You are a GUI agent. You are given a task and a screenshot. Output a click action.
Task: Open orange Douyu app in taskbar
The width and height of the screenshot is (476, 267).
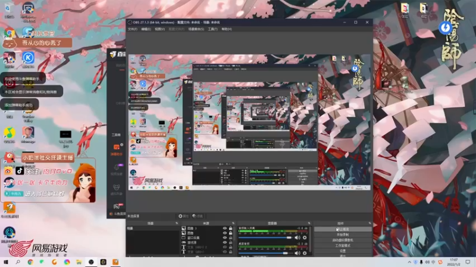click(115, 262)
